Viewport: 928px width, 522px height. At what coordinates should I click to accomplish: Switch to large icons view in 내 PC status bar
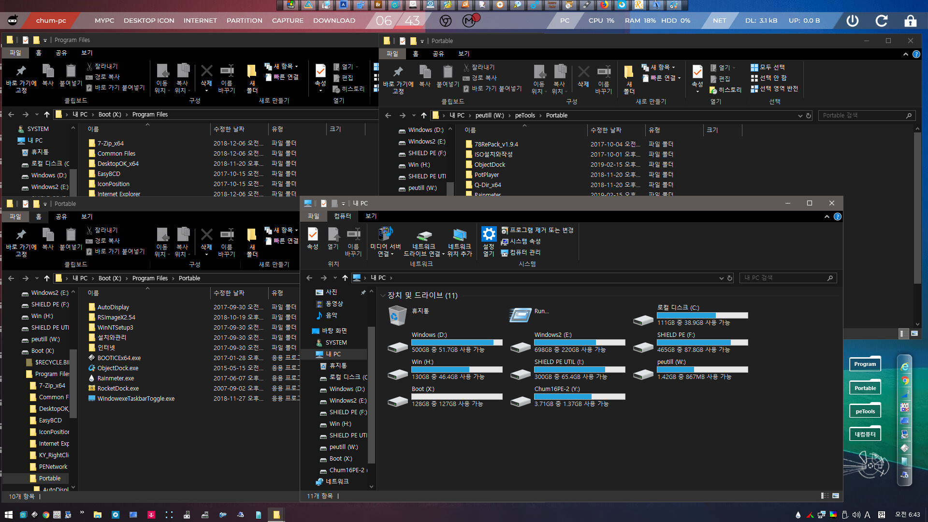836,496
